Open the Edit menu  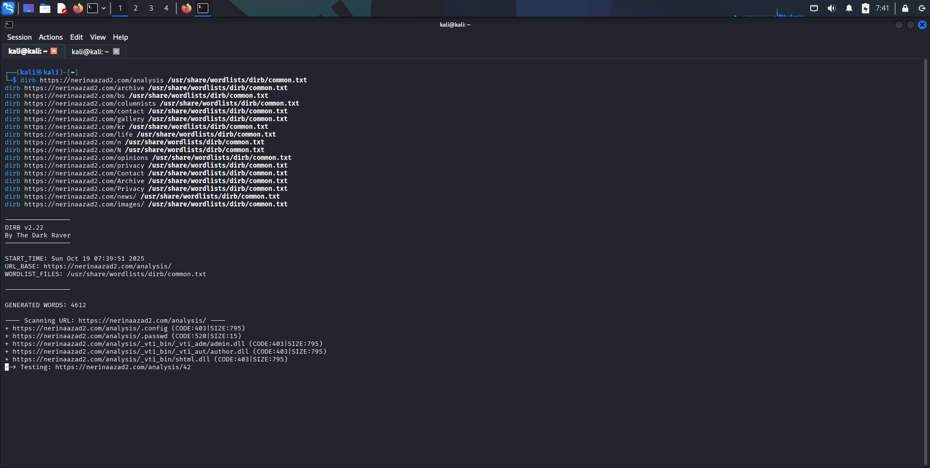[77, 37]
